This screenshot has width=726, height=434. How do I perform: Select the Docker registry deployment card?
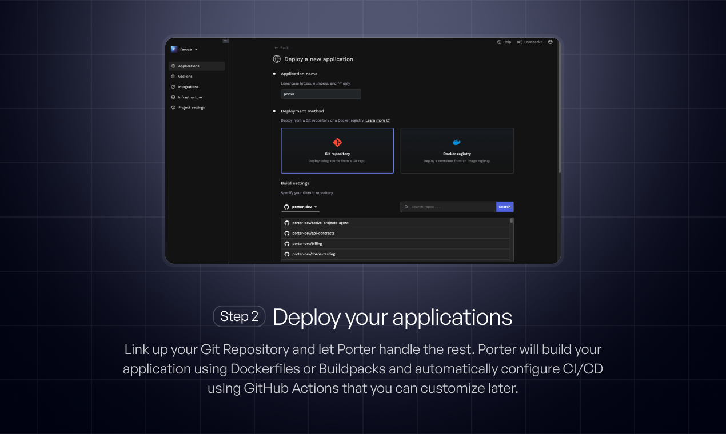(x=457, y=151)
